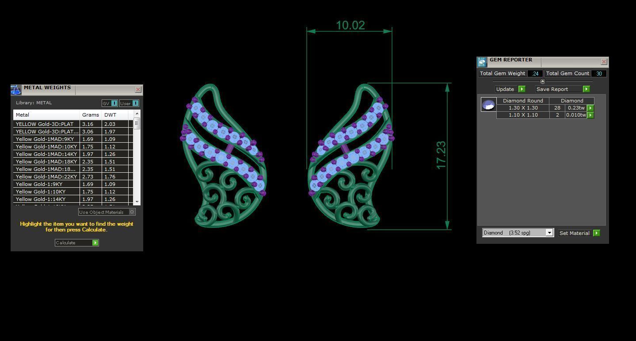Viewport: 636px width, 341px height.
Task: Select the Yellow Gold-1MAD:22KY row
Action: click(73, 177)
